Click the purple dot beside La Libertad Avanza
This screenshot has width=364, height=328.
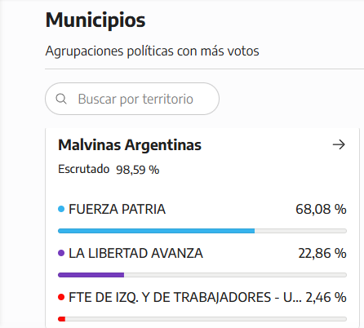tap(61, 253)
